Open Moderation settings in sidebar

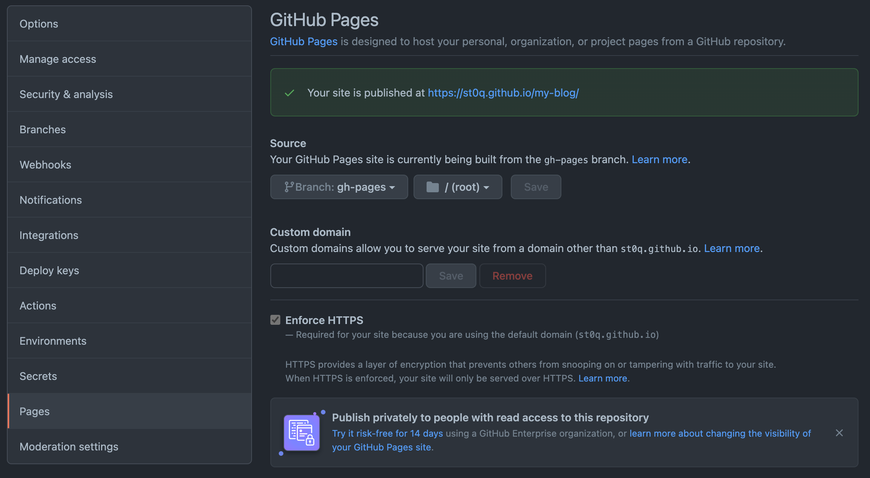coord(129,447)
